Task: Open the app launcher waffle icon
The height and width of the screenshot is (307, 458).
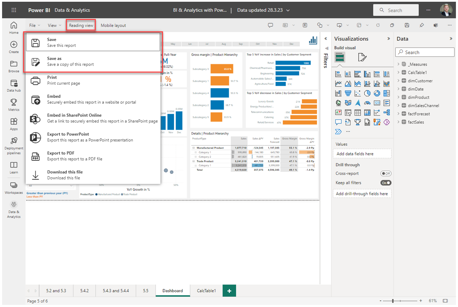Action: (14, 10)
